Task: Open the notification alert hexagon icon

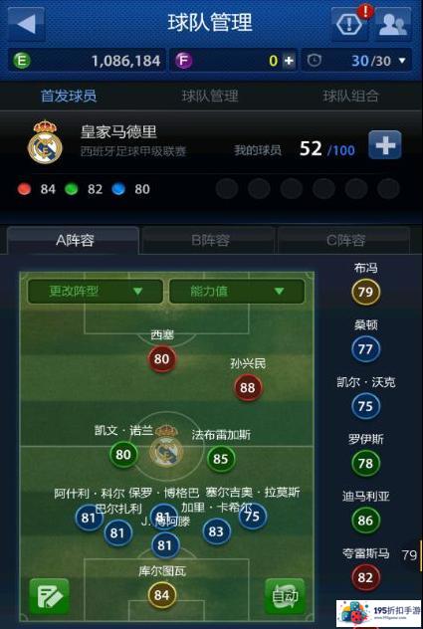Action: coord(349,25)
